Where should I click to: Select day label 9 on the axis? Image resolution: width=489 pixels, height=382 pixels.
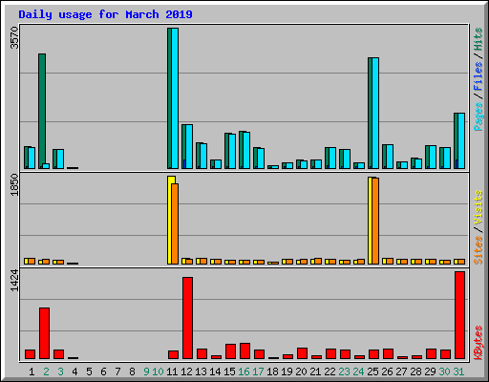tap(146, 371)
